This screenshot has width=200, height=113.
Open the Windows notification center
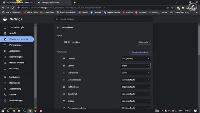click(195, 111)
